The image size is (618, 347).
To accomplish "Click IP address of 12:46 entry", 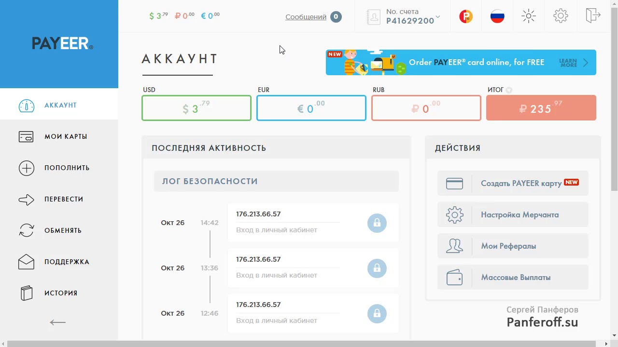I will 258,305.
